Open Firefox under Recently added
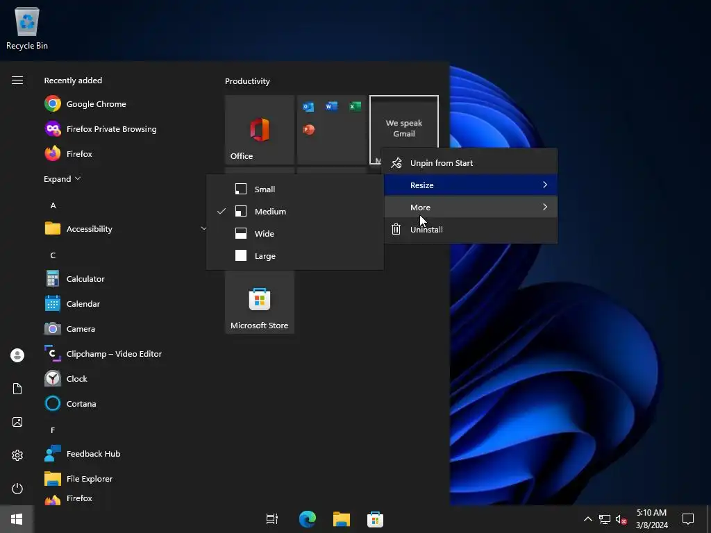Viewport: 711px width, 533px height. (x=68, y=153)
